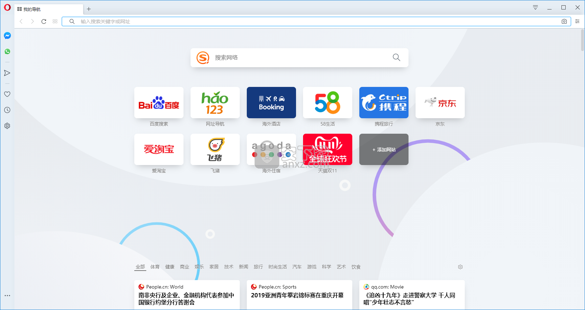This screenshot has width=585, height=310.
Task: Open Facebook Messenger in sidebar
Action: point(7,36)
